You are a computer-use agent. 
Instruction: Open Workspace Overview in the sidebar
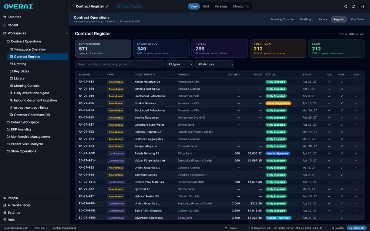(x=28, y=49)
